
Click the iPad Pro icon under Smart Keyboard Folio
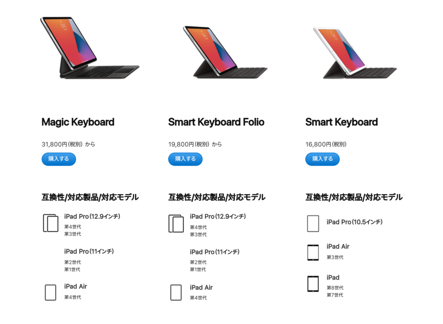[176, 224]
